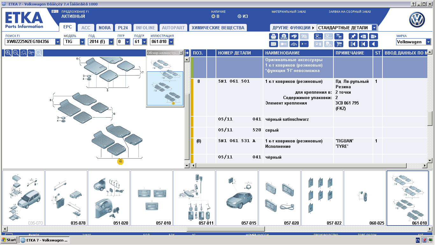Viewport: 435px width, 245px height.
Task: Go to previous page with left-page icon
Action: [363, 36]
